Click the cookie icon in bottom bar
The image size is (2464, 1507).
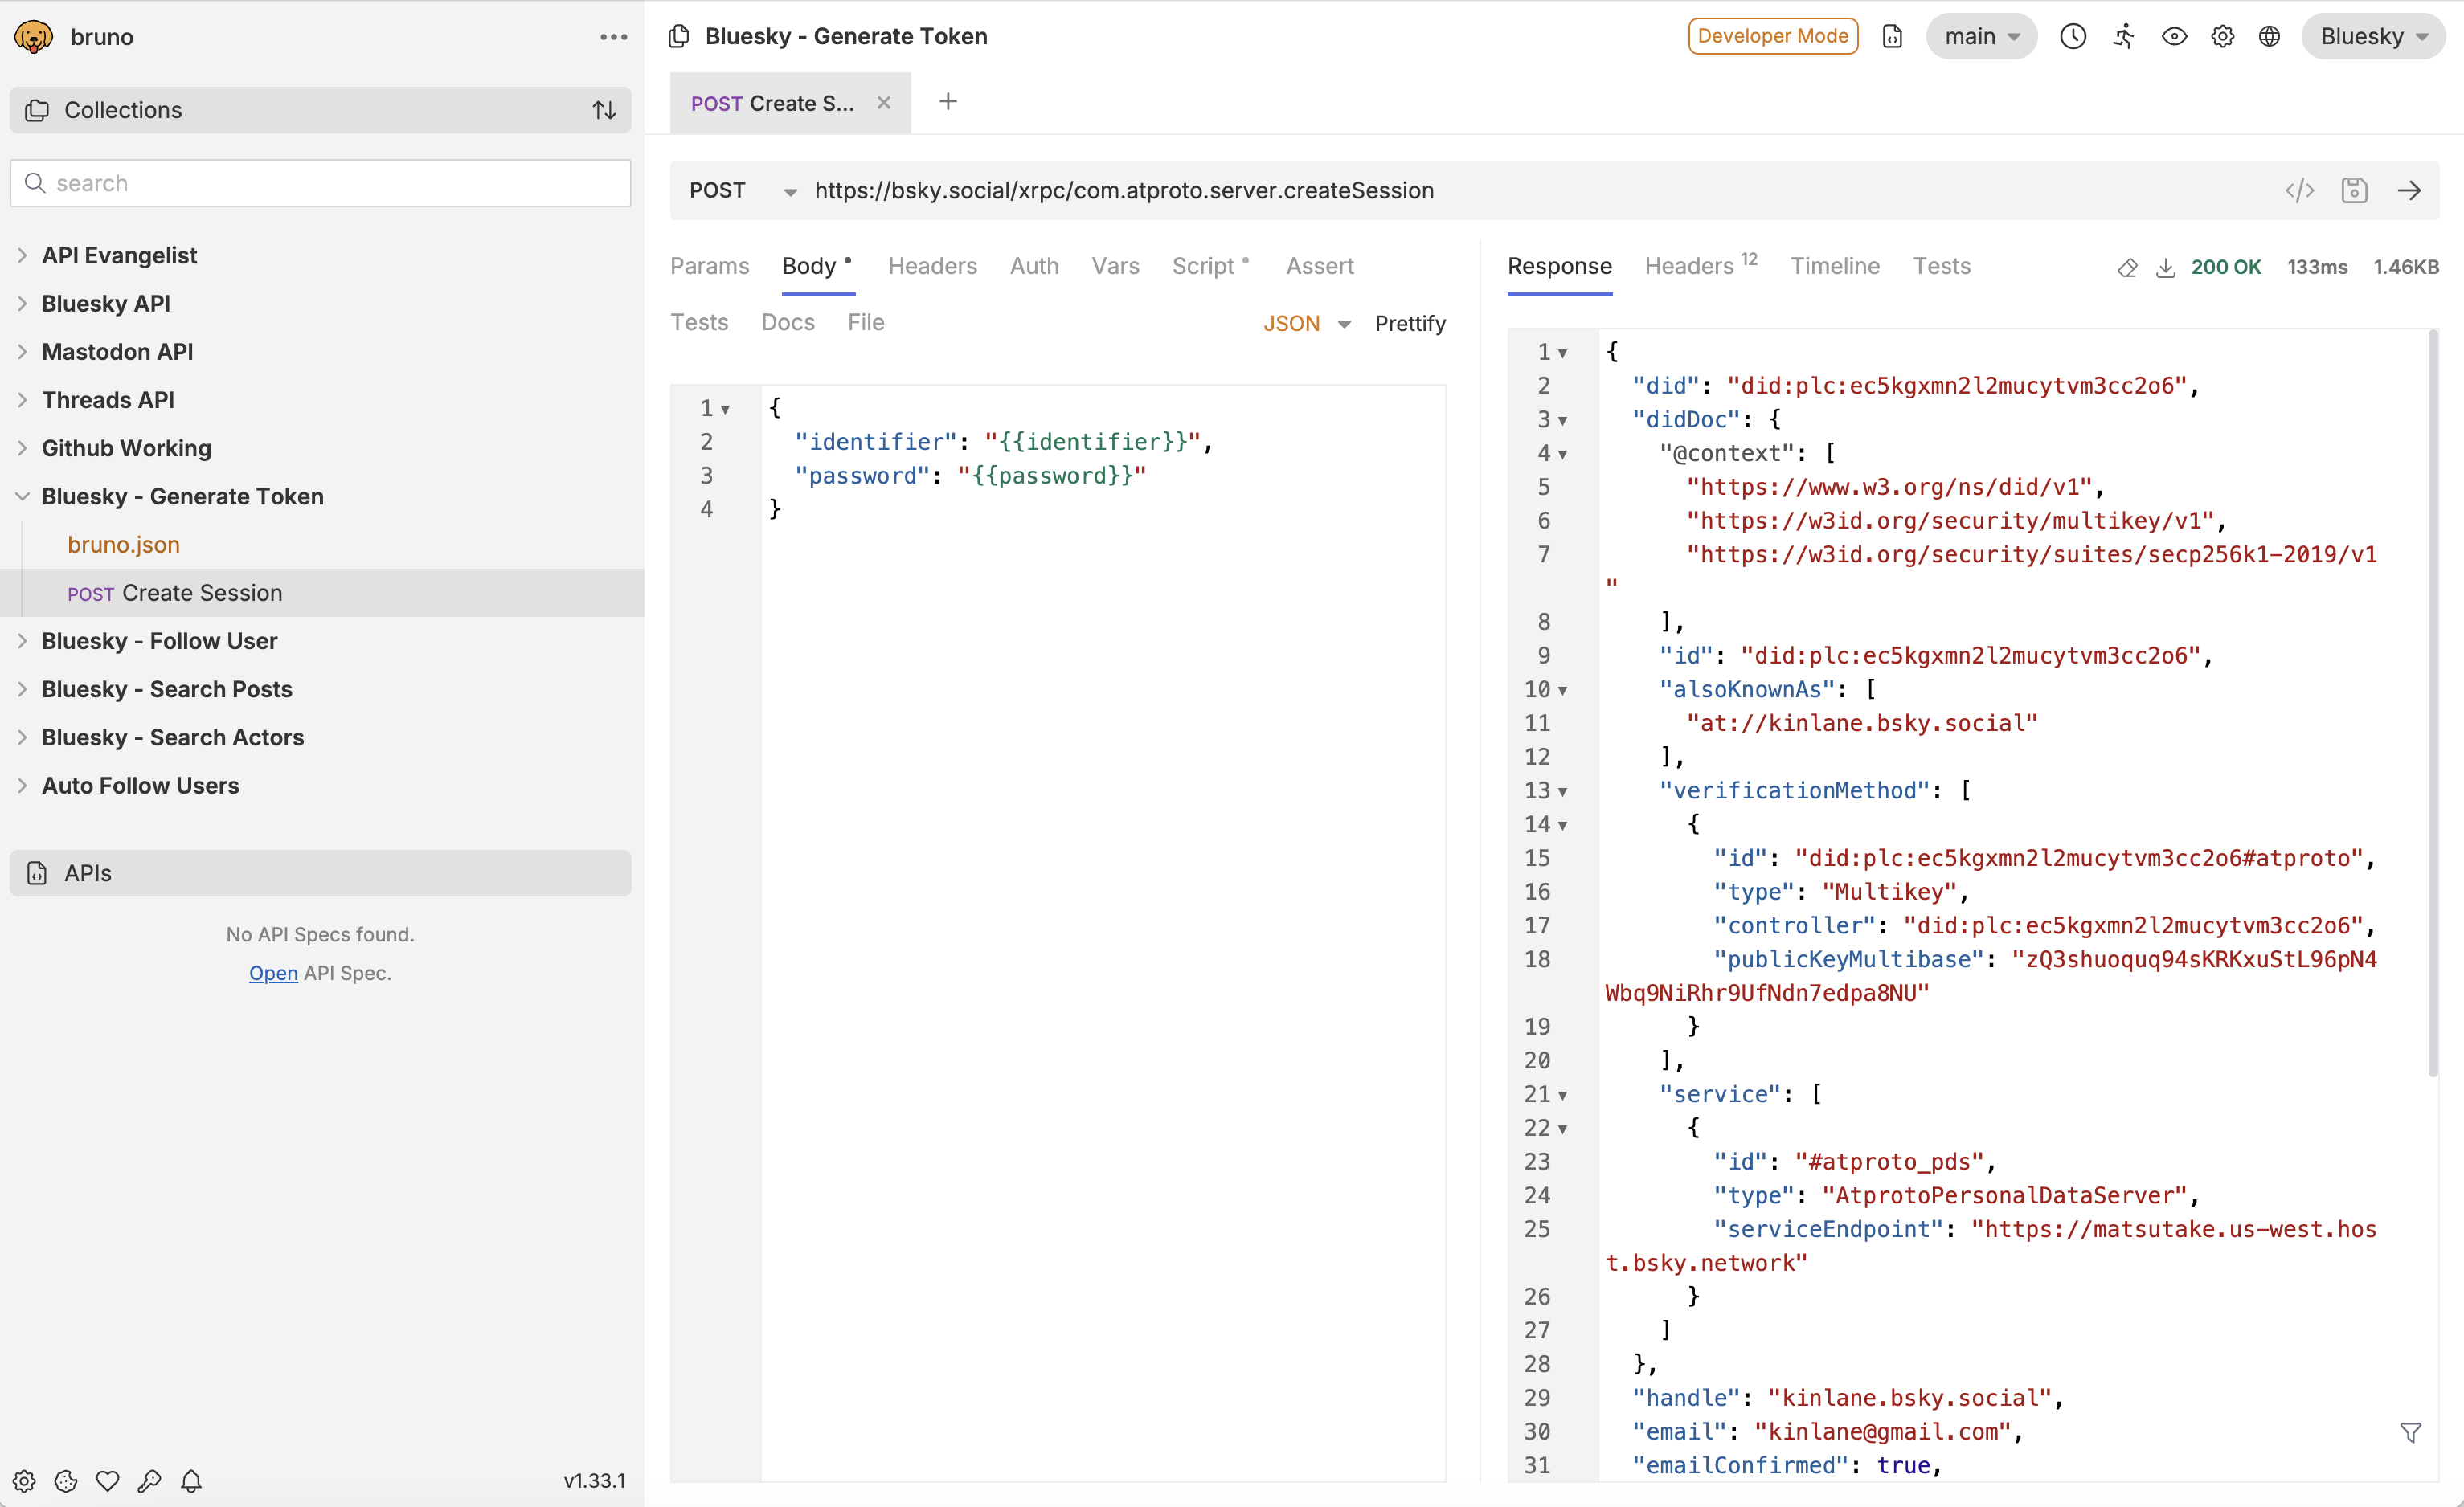(x=65, y=1481)
